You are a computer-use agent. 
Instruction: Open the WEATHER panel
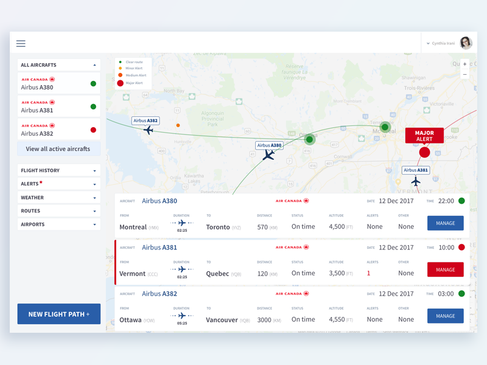[x=58, y=197]
